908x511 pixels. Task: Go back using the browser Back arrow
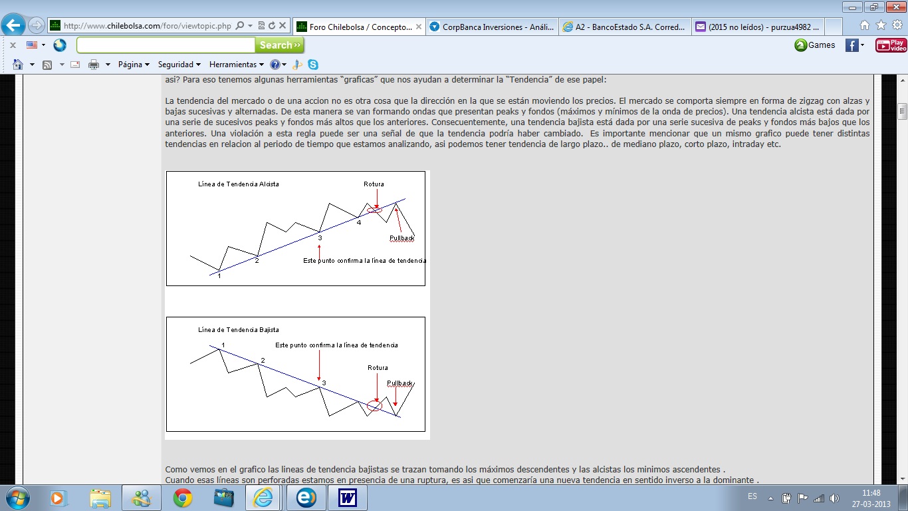coord(13,26)
